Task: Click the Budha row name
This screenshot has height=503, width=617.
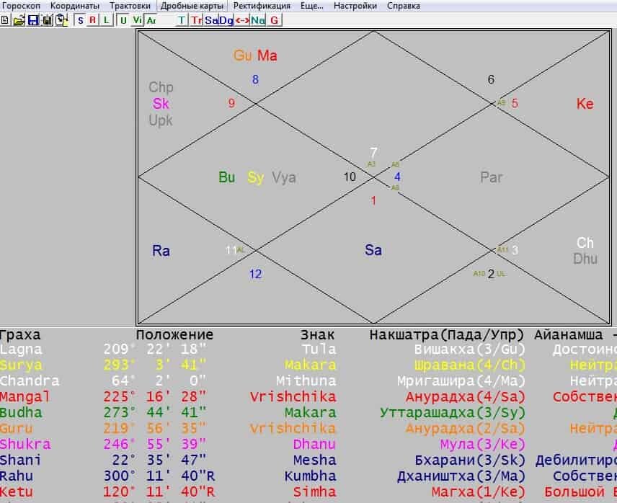Action: (21, 412)
